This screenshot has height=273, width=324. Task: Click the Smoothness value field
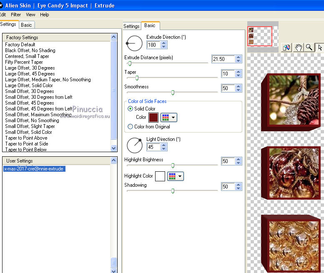228,88
